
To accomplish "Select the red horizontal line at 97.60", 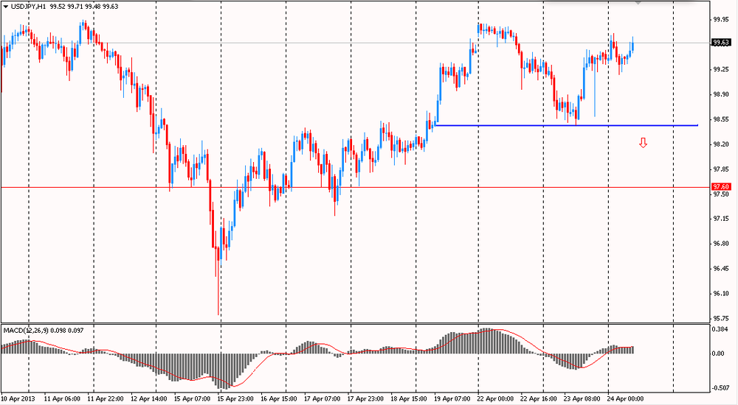I will click(x=356, y=188).
